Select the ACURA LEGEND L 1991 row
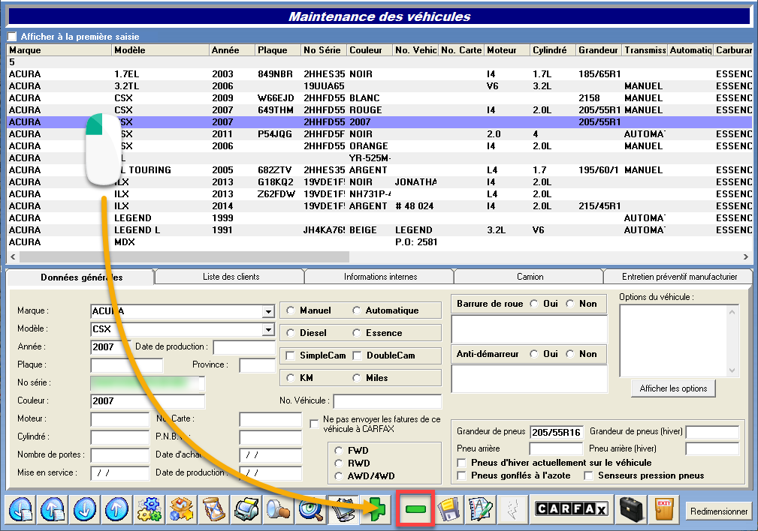 (x=379, y=230)
